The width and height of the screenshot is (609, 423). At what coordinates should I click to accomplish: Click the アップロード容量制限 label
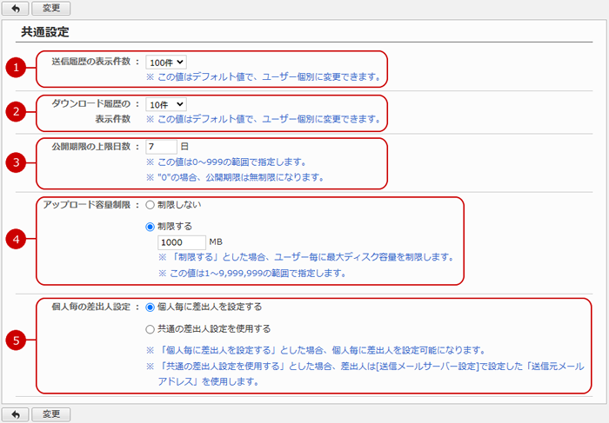click(87, 205)
